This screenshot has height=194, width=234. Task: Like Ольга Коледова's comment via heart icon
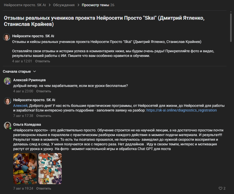coord(221,188)
